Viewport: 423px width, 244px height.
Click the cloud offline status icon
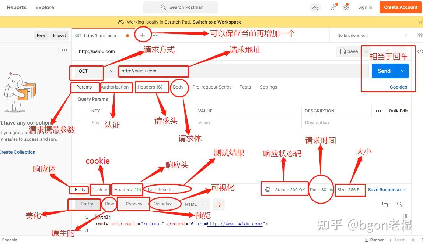[315, 7]
